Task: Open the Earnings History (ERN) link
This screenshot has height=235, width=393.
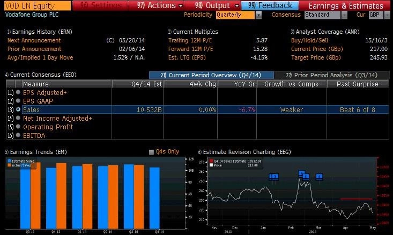Action: [x=40, y=32]
